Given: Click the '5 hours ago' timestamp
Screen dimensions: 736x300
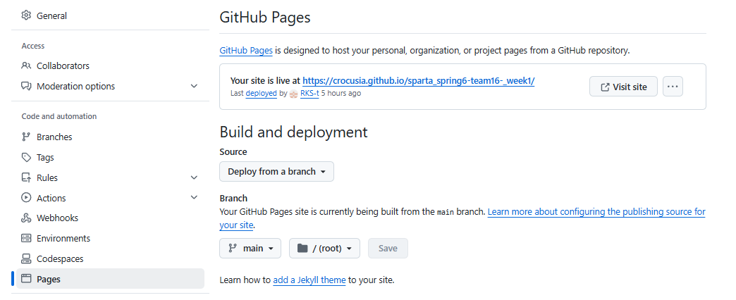Looking at the screenshot, I should (x=341, y=93).
